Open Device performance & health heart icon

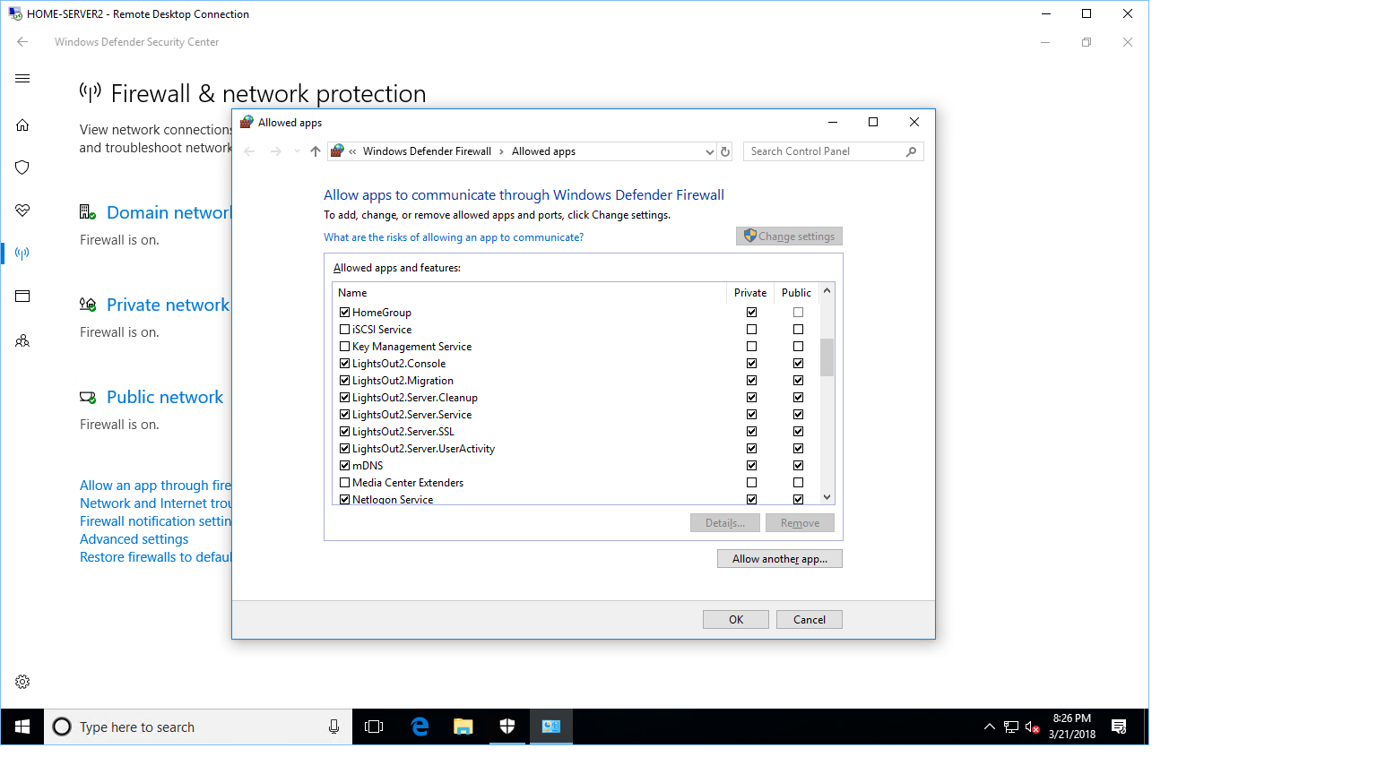(x=22, y=210)
